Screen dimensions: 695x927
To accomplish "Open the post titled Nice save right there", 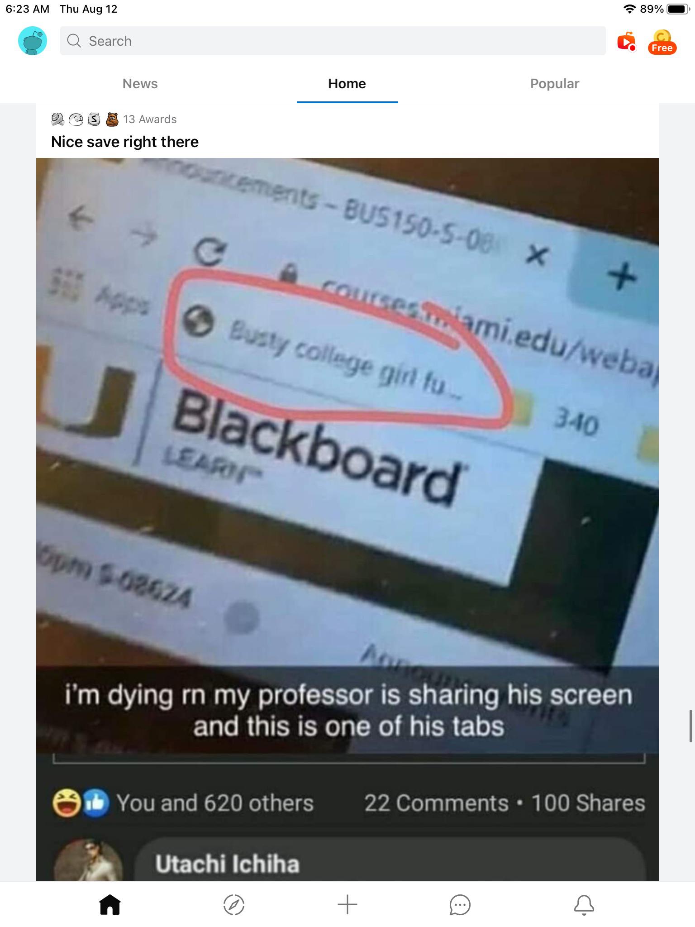I will 125,142.
